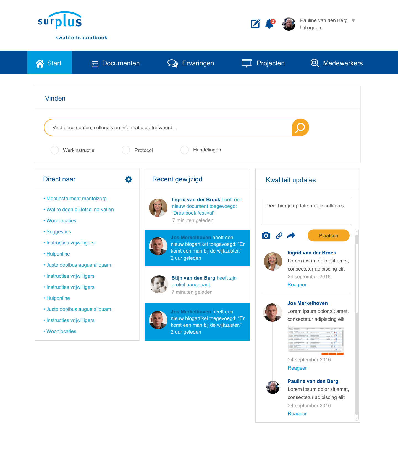Click the Plaatsen button
398x466 pixels.
329,236
